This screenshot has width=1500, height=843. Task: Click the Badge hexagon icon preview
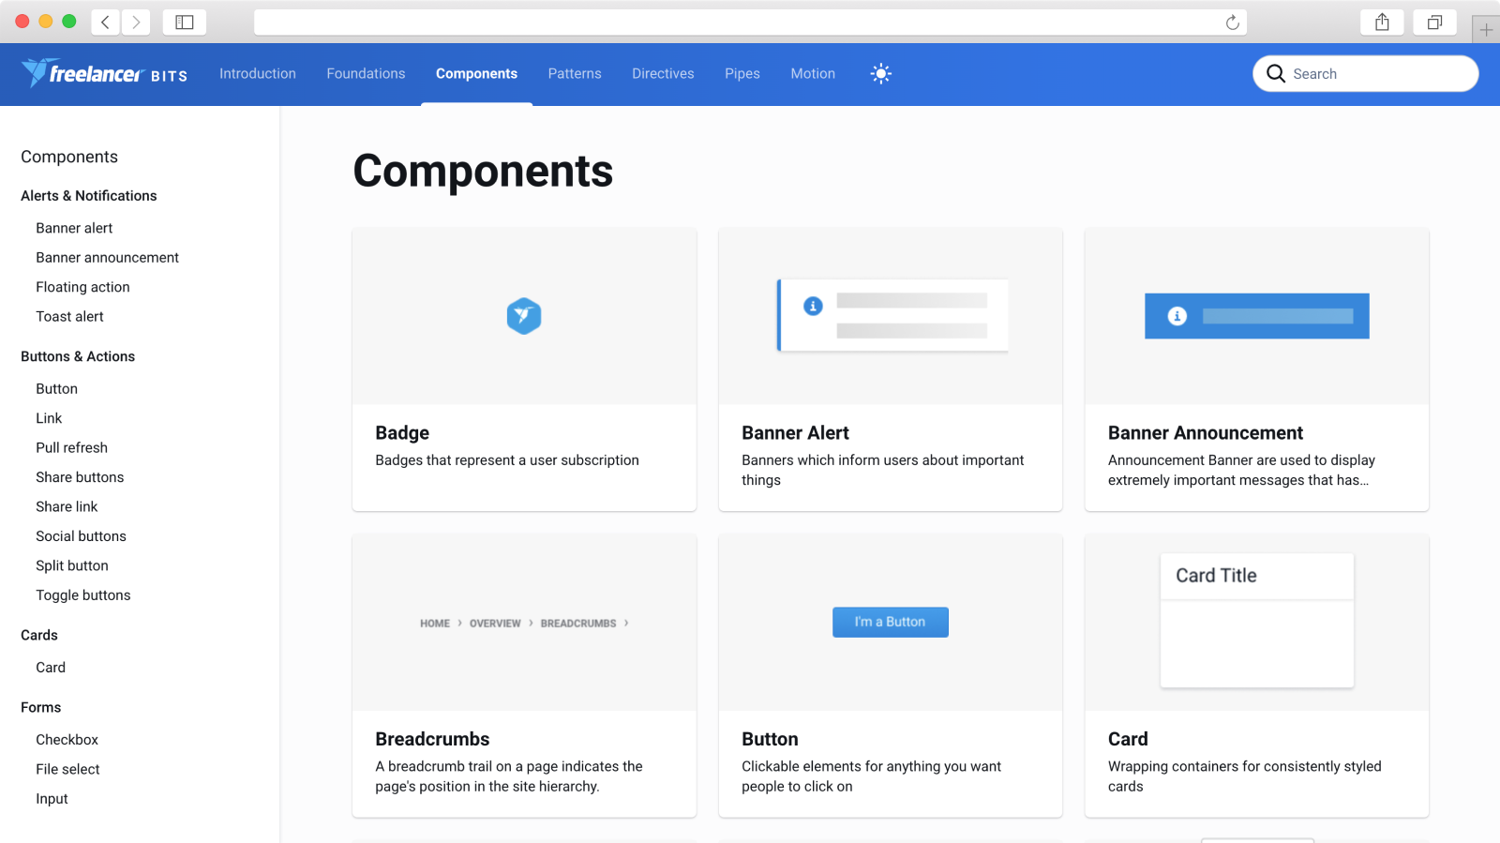tap(524, 316)
